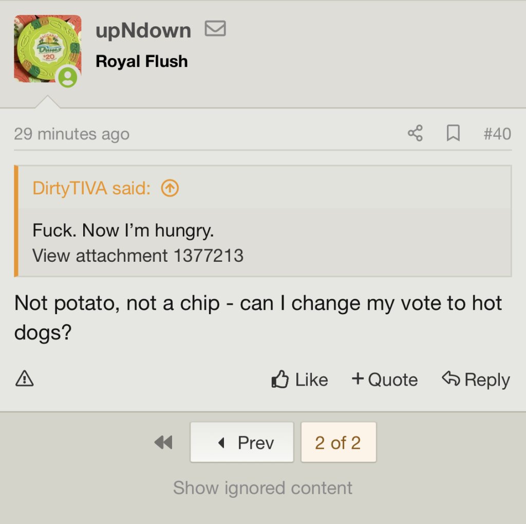The width and height of the screenshot is (526, 524).
Task: Click the share post icon
Action: pos(415,133)
